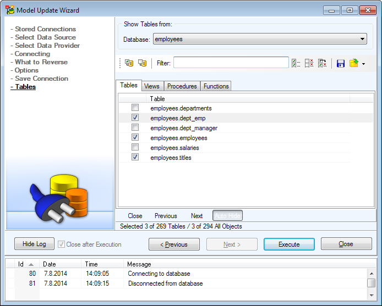
Task: Minimize the Model Update Wizard window
Action: (331, 10)
